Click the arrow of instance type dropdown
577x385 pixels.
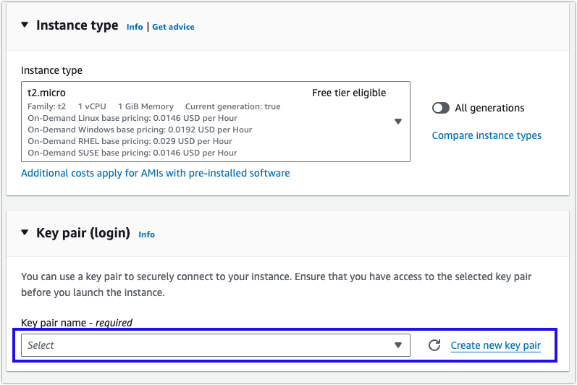click(398, 122)
